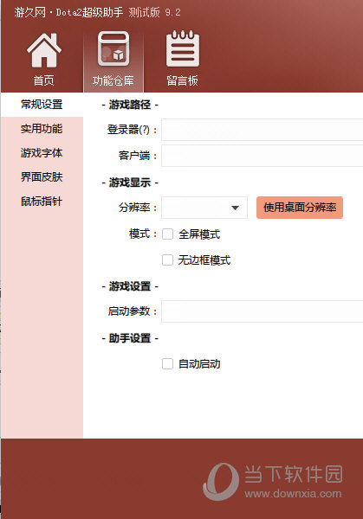Click the 游戏设置 section heading
The height and width of the screenshot is (519, 363).
(130, 286)
